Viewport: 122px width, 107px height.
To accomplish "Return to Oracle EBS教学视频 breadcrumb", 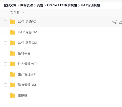I will pyautogui.click(x=62, y=5).
